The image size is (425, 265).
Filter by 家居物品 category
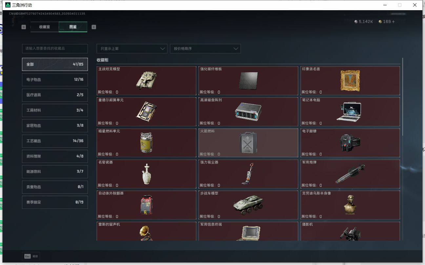point(55,125)
